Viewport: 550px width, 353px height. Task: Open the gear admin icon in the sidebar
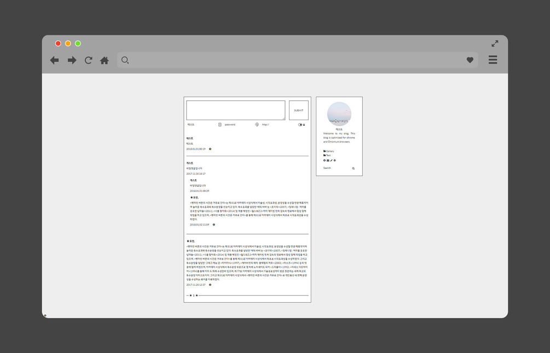click(x=334, y=161)
